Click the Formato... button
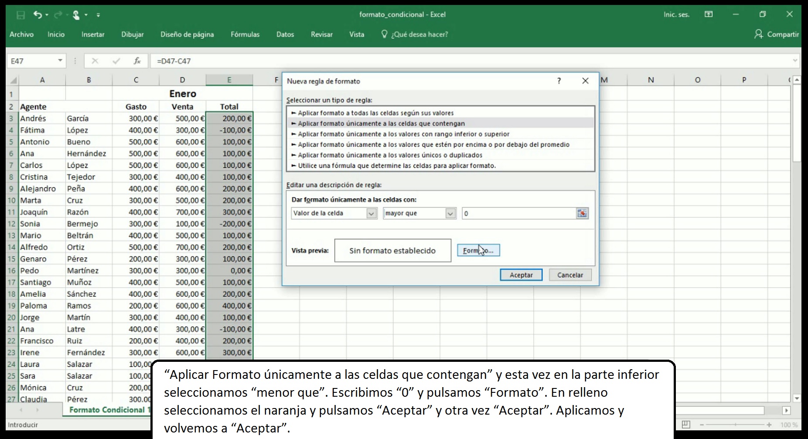Screen dimensions: 808x439 (478, 250)
